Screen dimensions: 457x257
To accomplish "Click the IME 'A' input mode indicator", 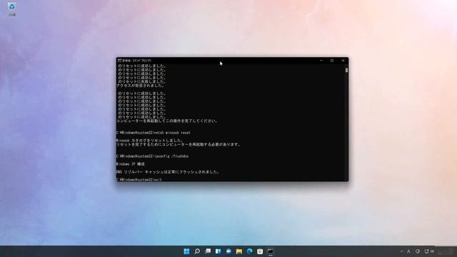I will click(408, 251).
